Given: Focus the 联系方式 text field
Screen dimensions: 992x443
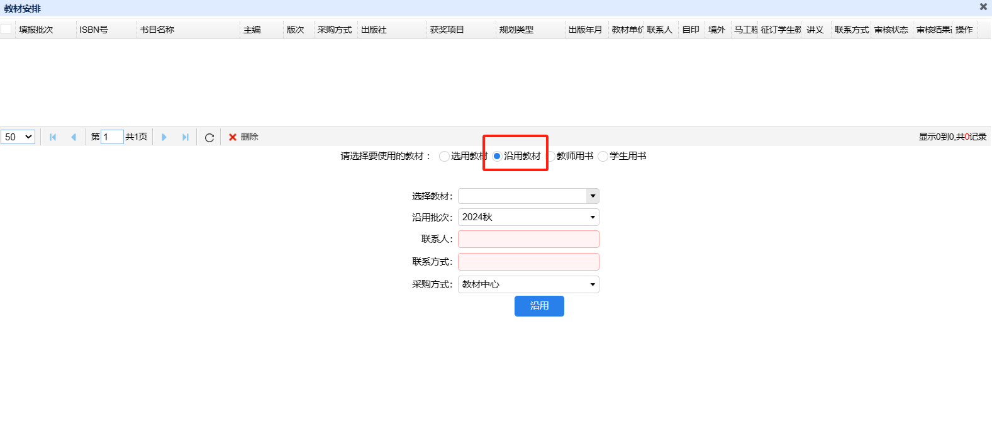Looking at the screenshot, I should 528,262.
